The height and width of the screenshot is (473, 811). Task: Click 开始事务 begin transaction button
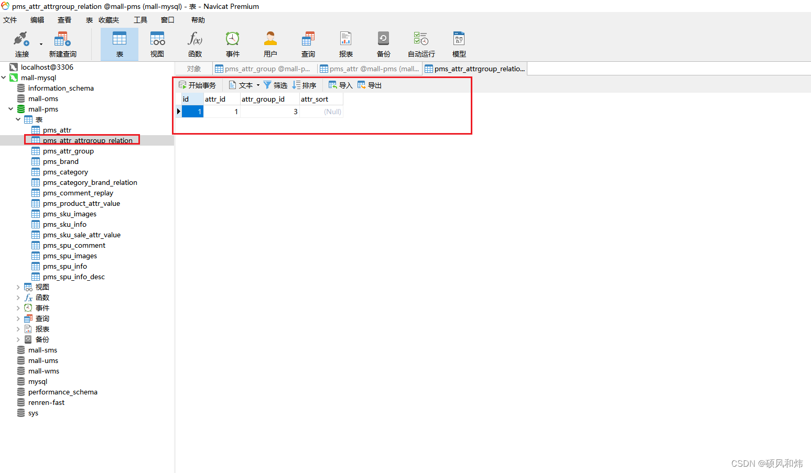(197, 85)
